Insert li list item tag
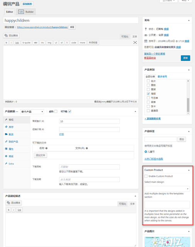This screenshot has width=195, height=247. point(67,43)
